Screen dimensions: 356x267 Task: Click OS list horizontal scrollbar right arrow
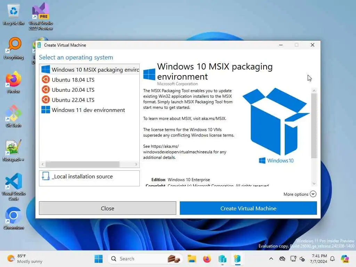tap(136, 164)
